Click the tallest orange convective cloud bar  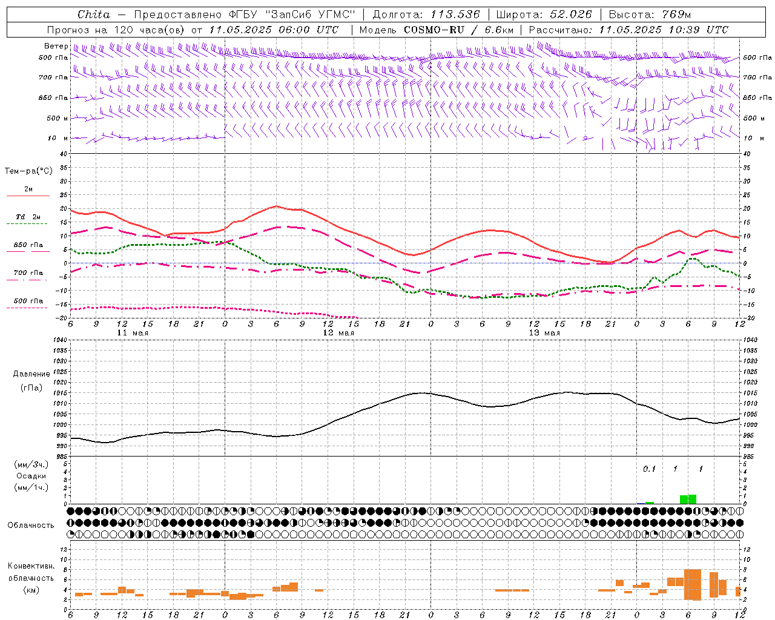[693, 584]
